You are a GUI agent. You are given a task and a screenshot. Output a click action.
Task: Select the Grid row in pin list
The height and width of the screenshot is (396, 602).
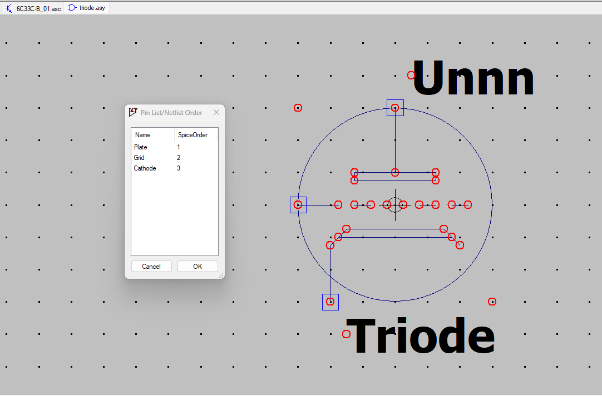click(174, 158)
